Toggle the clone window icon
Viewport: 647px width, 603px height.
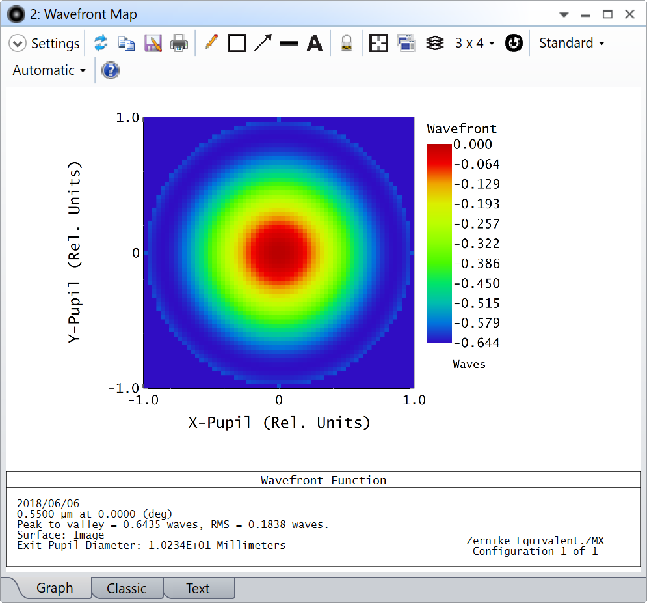(406, 42)
